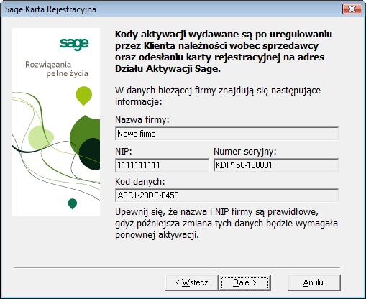The height and width of the screenshot is (299, 366).
Task: Click the 'NIP:' label
Action: pos(124,152)
